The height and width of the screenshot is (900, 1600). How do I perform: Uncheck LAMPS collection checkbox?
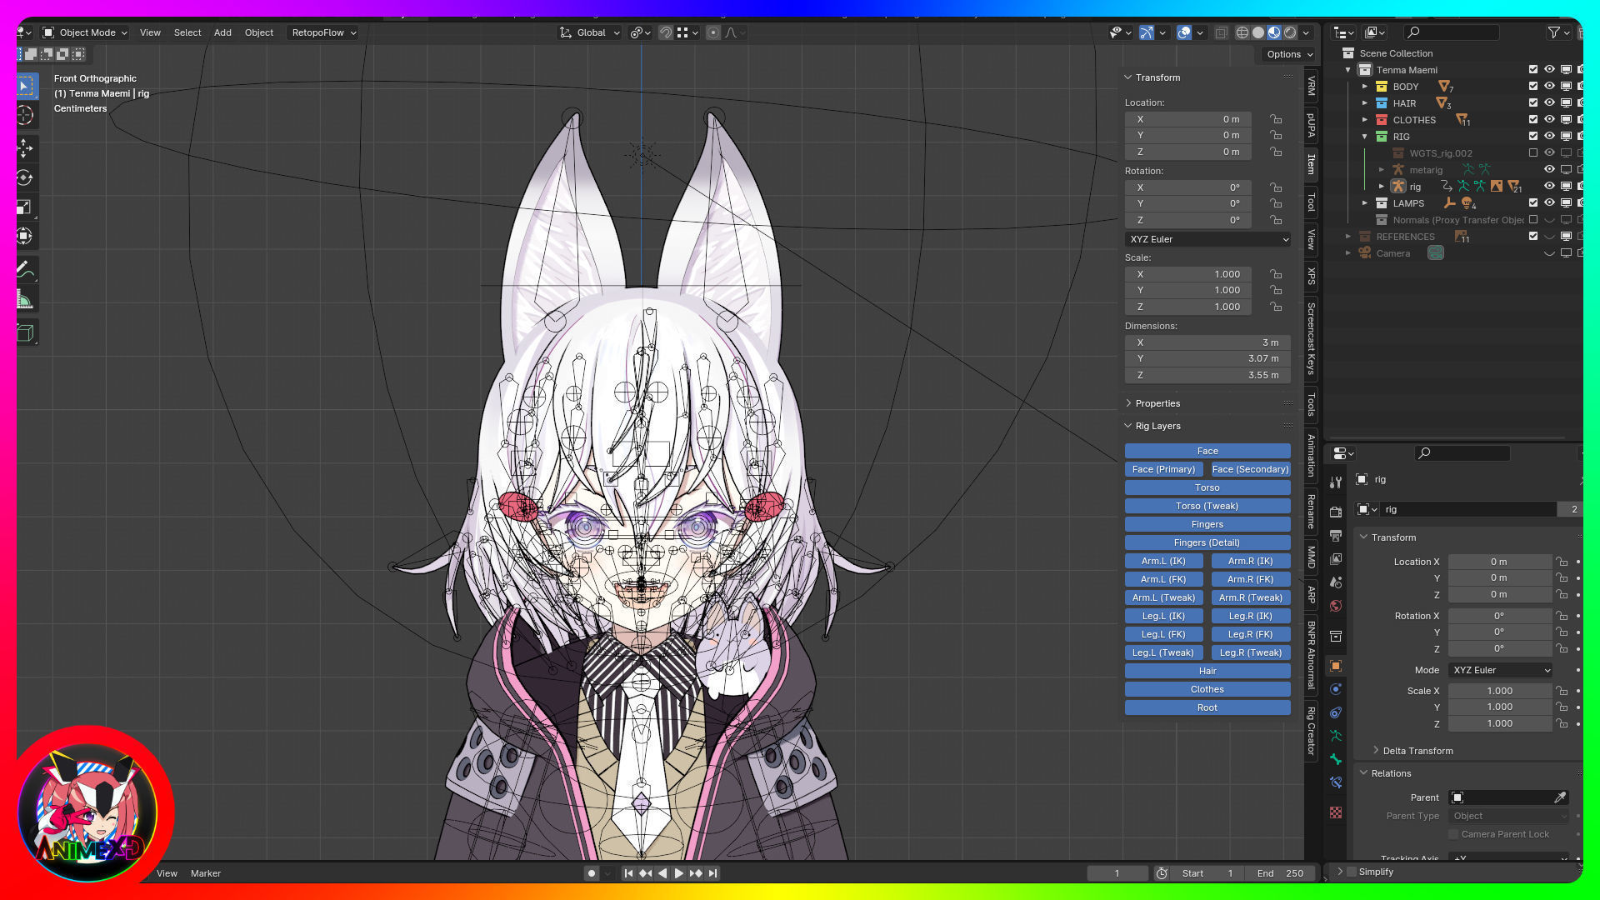(1533, 203)
